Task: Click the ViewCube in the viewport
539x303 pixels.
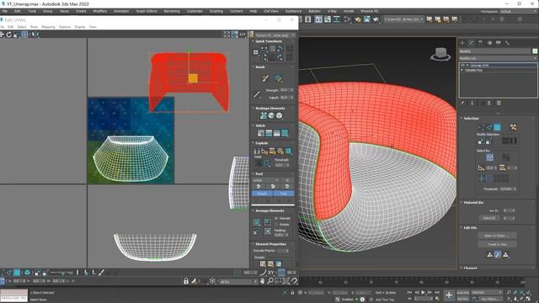Action: (x=440, y=54)
